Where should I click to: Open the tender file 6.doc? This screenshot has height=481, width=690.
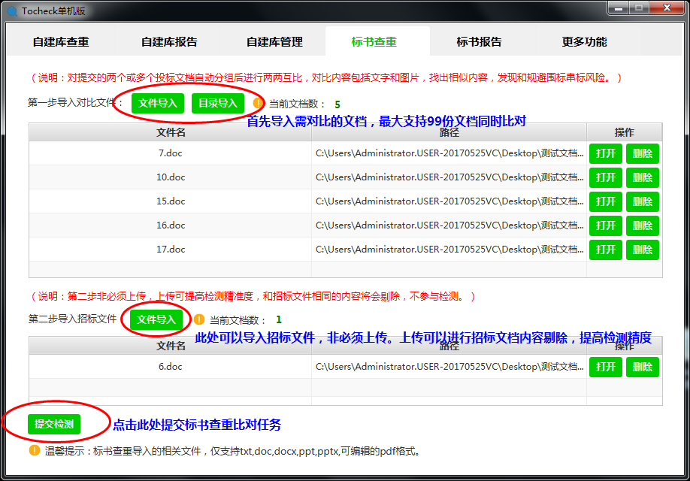coord(606,367)
